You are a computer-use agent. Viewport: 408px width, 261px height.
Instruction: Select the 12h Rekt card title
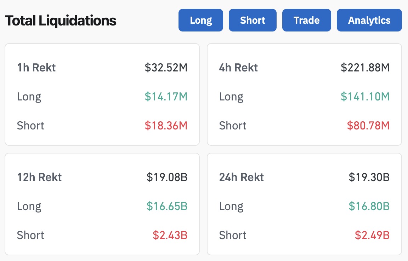(x=39, y=177)
